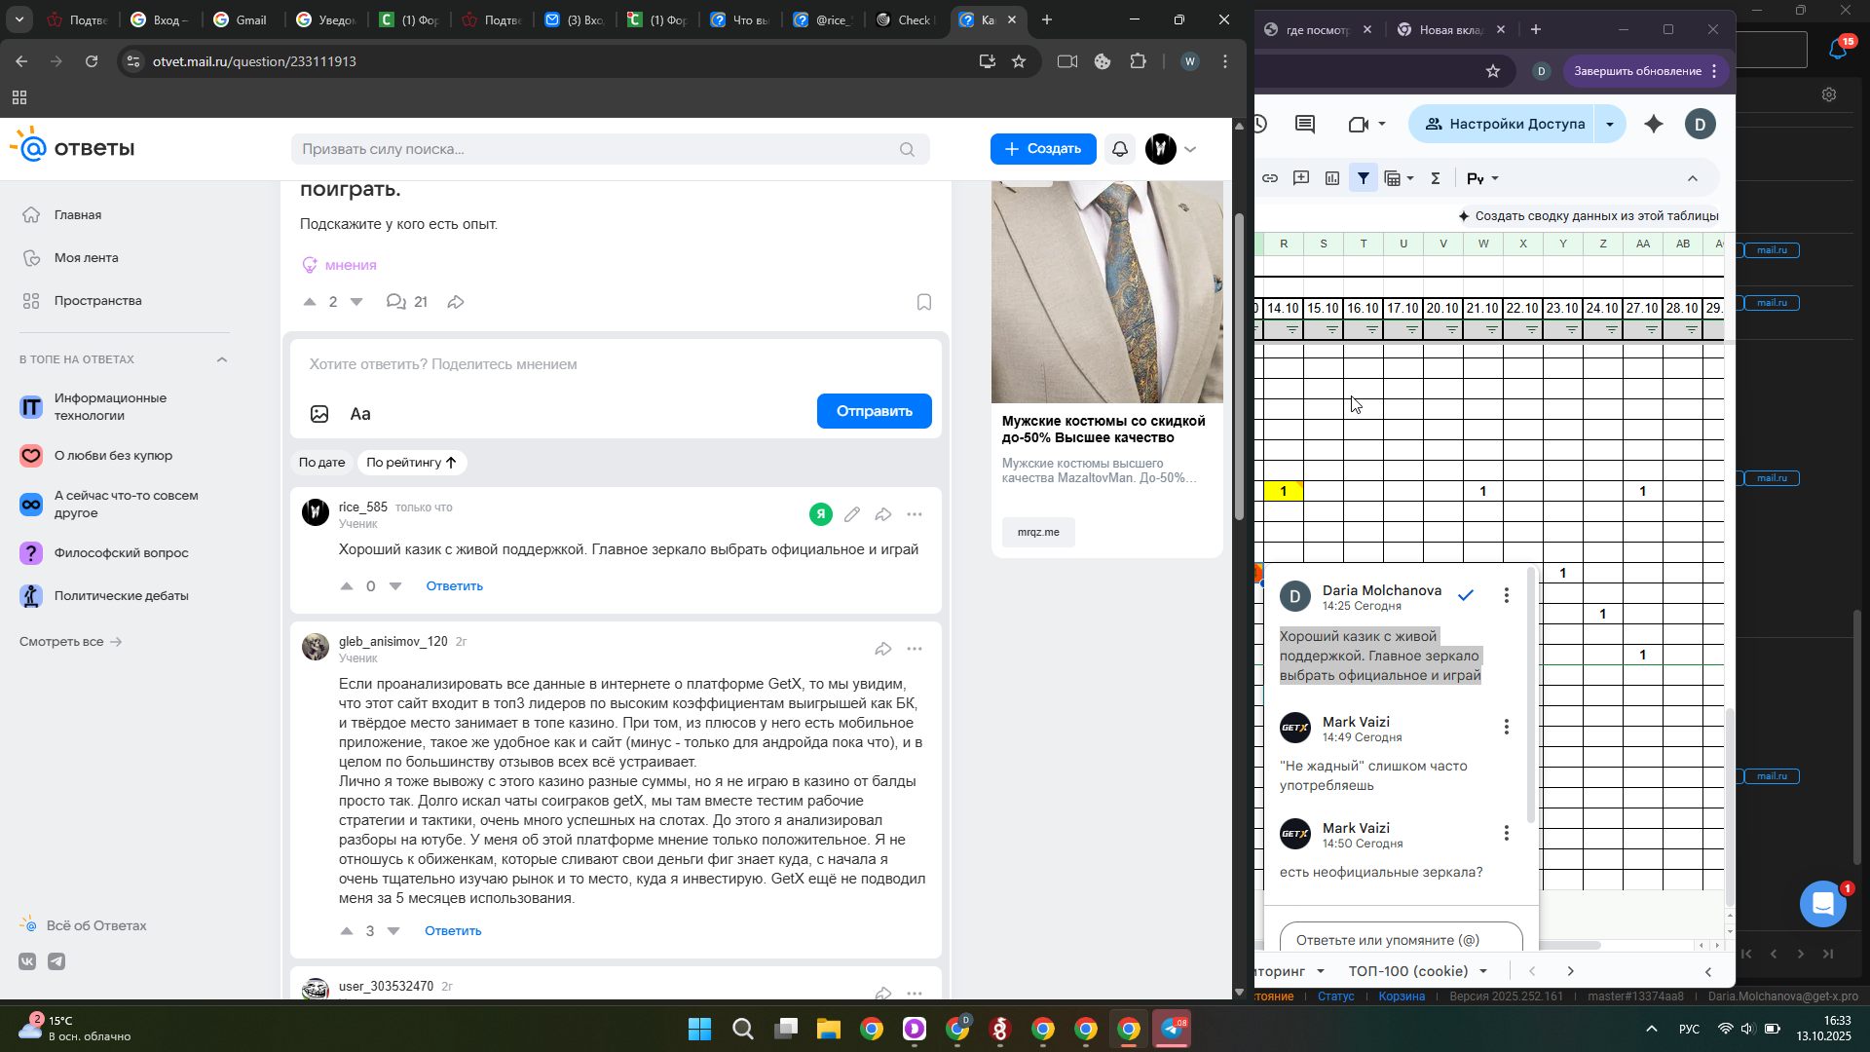Click Ответить under rice_585 answer

(454, 586)
